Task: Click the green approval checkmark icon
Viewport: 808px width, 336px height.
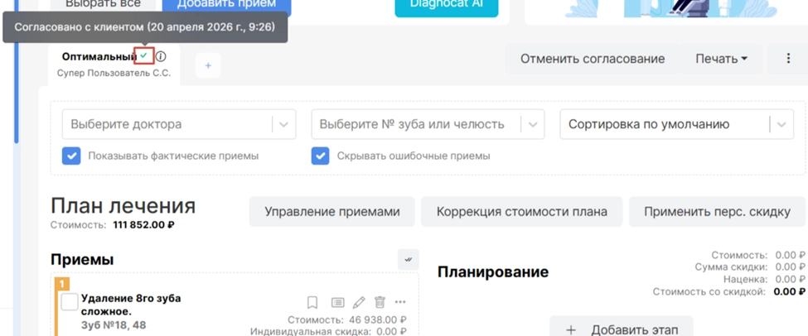Action: point(144,56)
